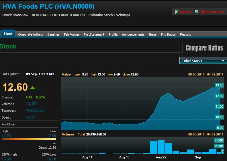This screenshot has width=227, height=161.
Task: Click the green Stock section heading
Action: [x=8, y=46]
